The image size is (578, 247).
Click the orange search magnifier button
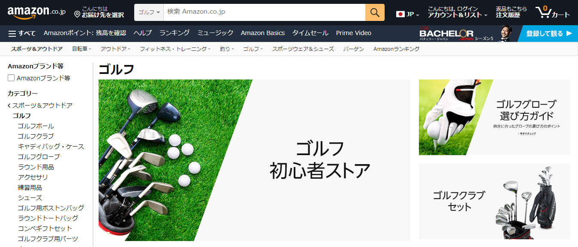click(375, 12)
